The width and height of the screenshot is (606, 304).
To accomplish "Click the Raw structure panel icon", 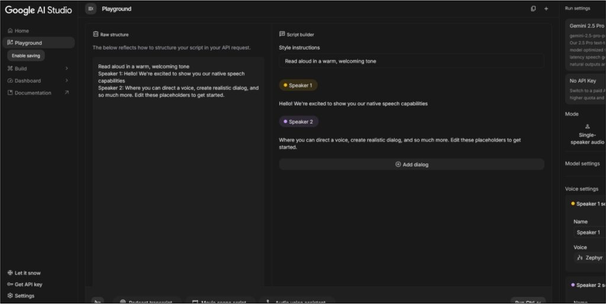I will [x=96, y=34].
